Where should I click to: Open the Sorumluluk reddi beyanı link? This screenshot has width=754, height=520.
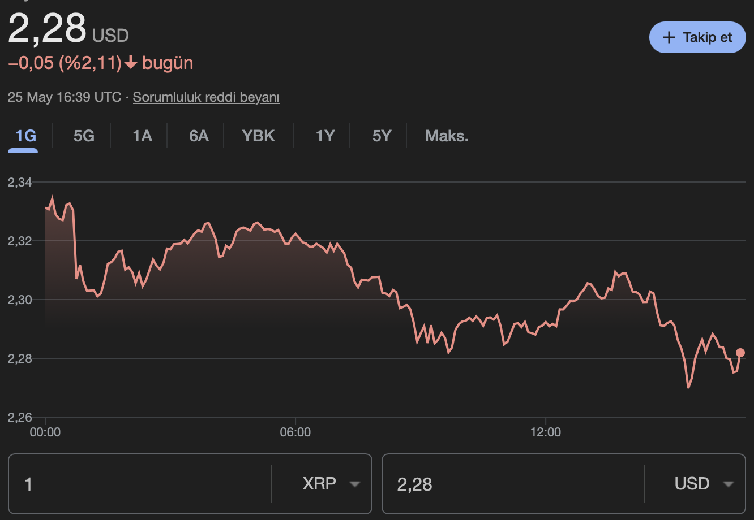[206, 97]
